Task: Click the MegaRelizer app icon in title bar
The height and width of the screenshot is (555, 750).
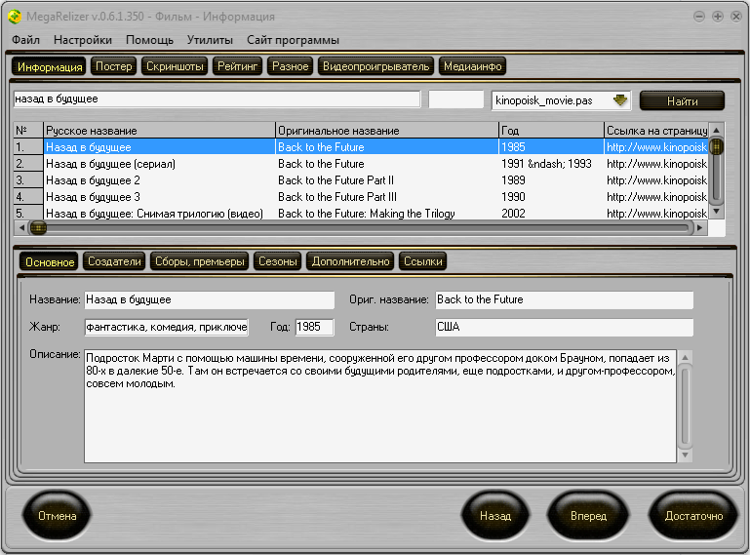Action: click(x=14, y=17)
